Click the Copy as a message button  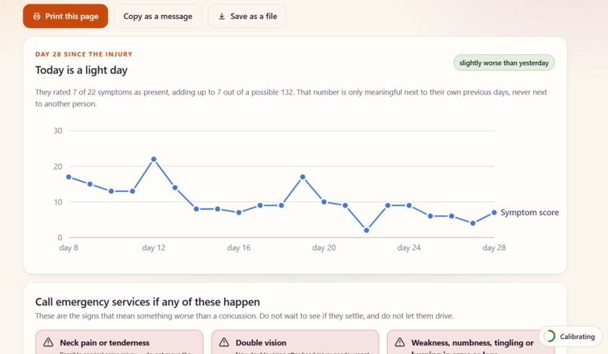point(158,17)
